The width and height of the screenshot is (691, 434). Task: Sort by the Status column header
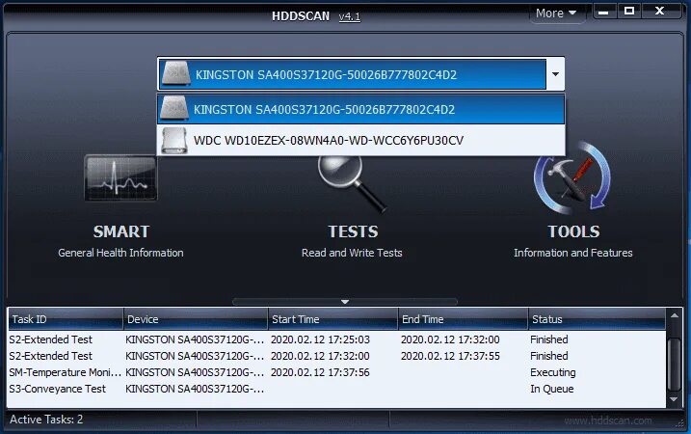point(597,319)
